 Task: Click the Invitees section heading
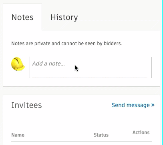[26, 105]
